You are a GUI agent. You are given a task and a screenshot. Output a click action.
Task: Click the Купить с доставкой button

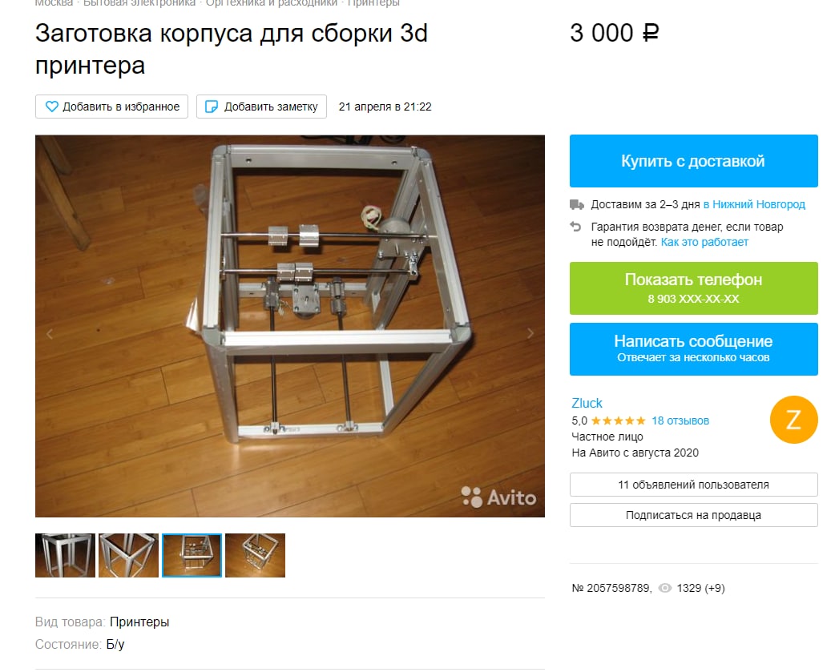pos(693,161)
